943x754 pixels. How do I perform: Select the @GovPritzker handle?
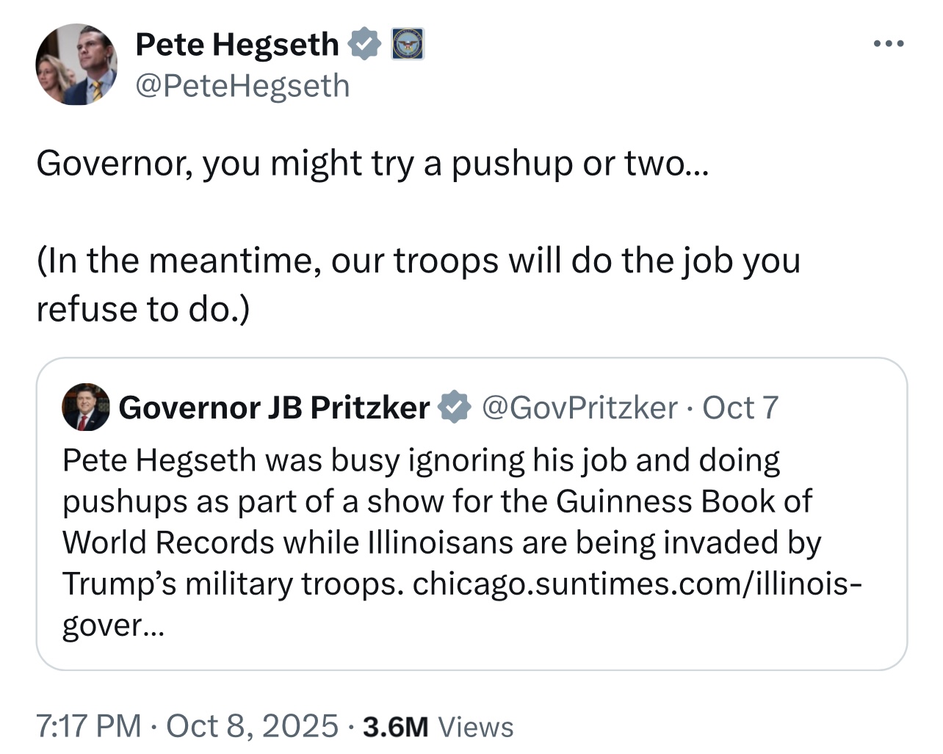click(579, 407)
